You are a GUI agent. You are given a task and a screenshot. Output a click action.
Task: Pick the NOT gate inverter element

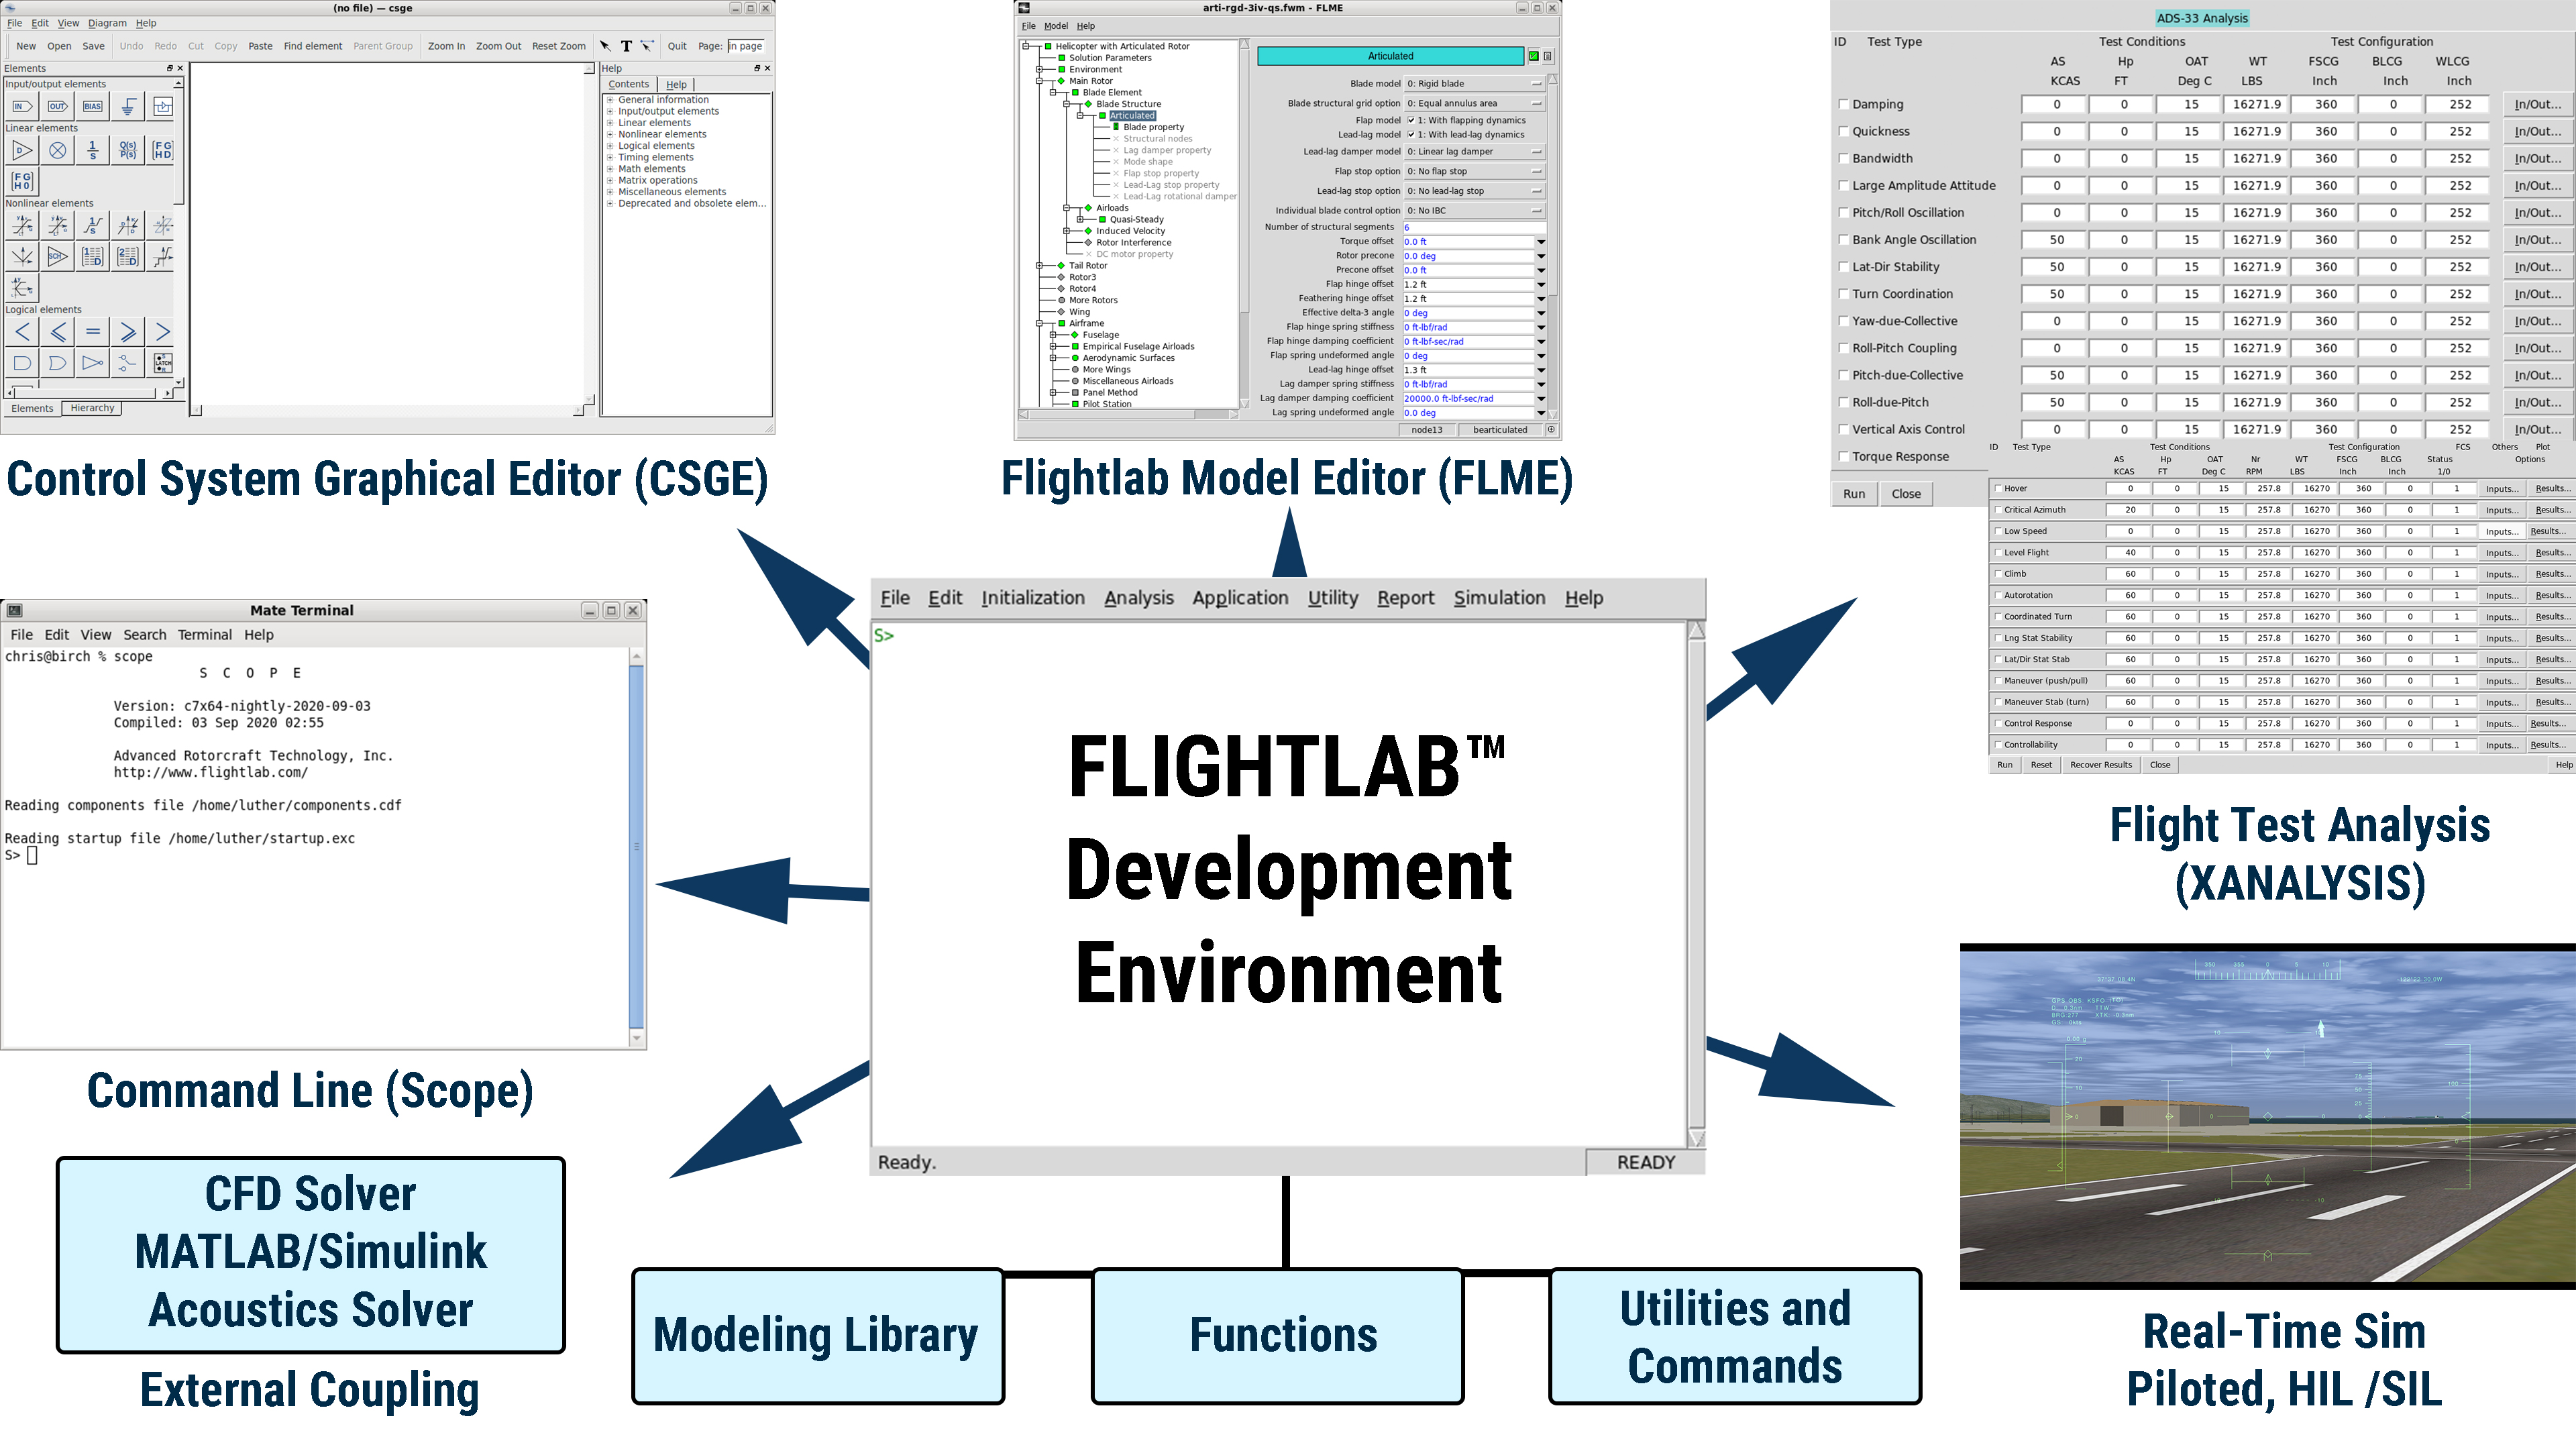(93, 363)
